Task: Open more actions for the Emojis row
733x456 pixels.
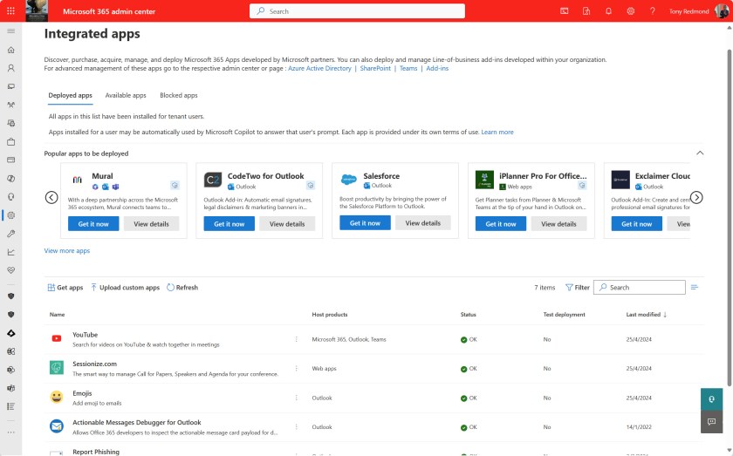Action: (297, 398)
